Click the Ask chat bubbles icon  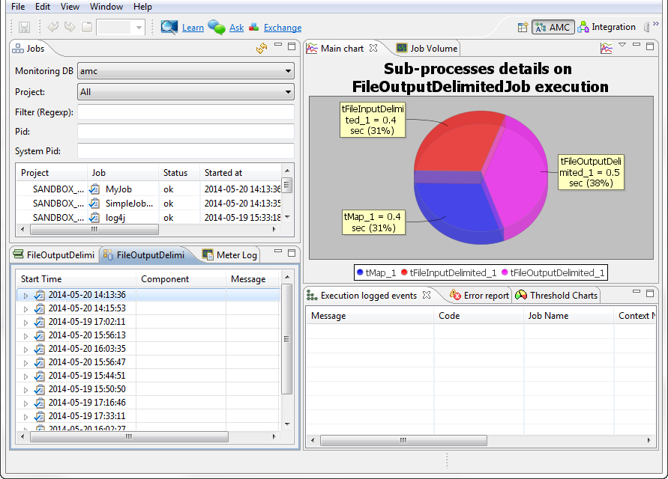(x=217, y=28)
